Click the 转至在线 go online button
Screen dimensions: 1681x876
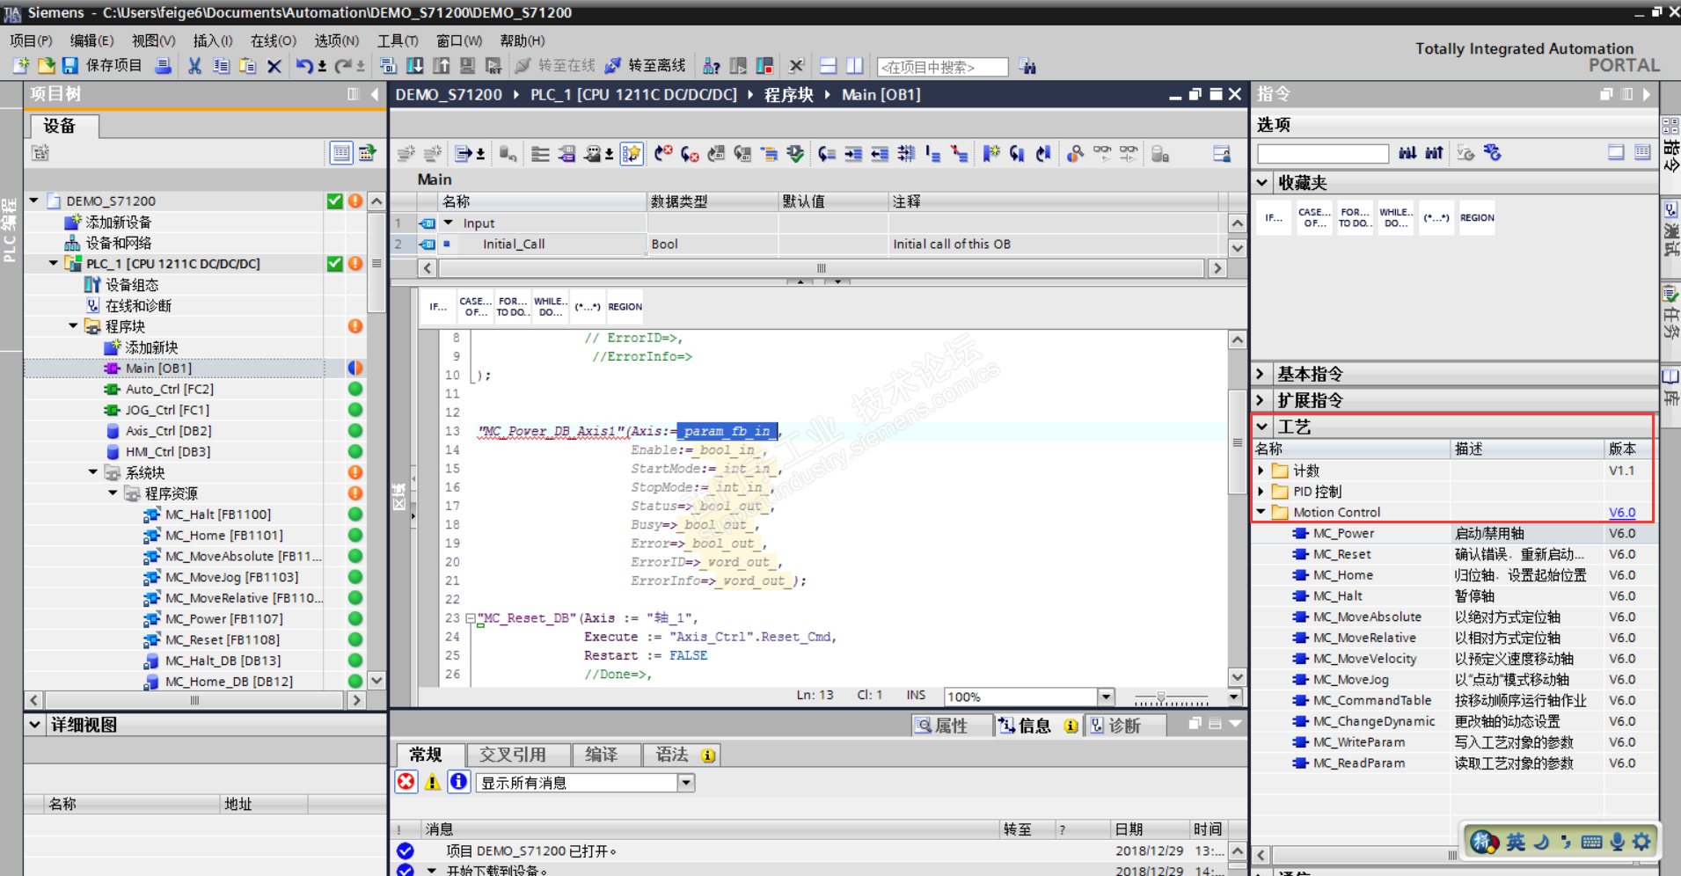(x=556, y=66)
